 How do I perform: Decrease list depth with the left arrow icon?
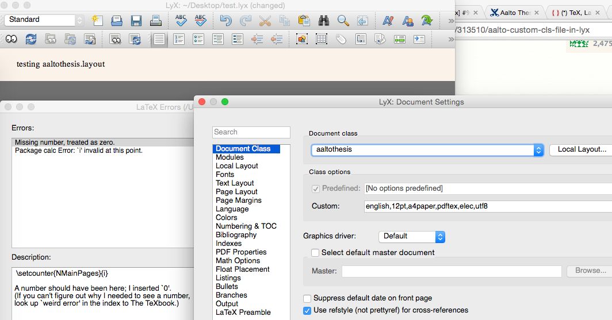(x=276, y=39)
